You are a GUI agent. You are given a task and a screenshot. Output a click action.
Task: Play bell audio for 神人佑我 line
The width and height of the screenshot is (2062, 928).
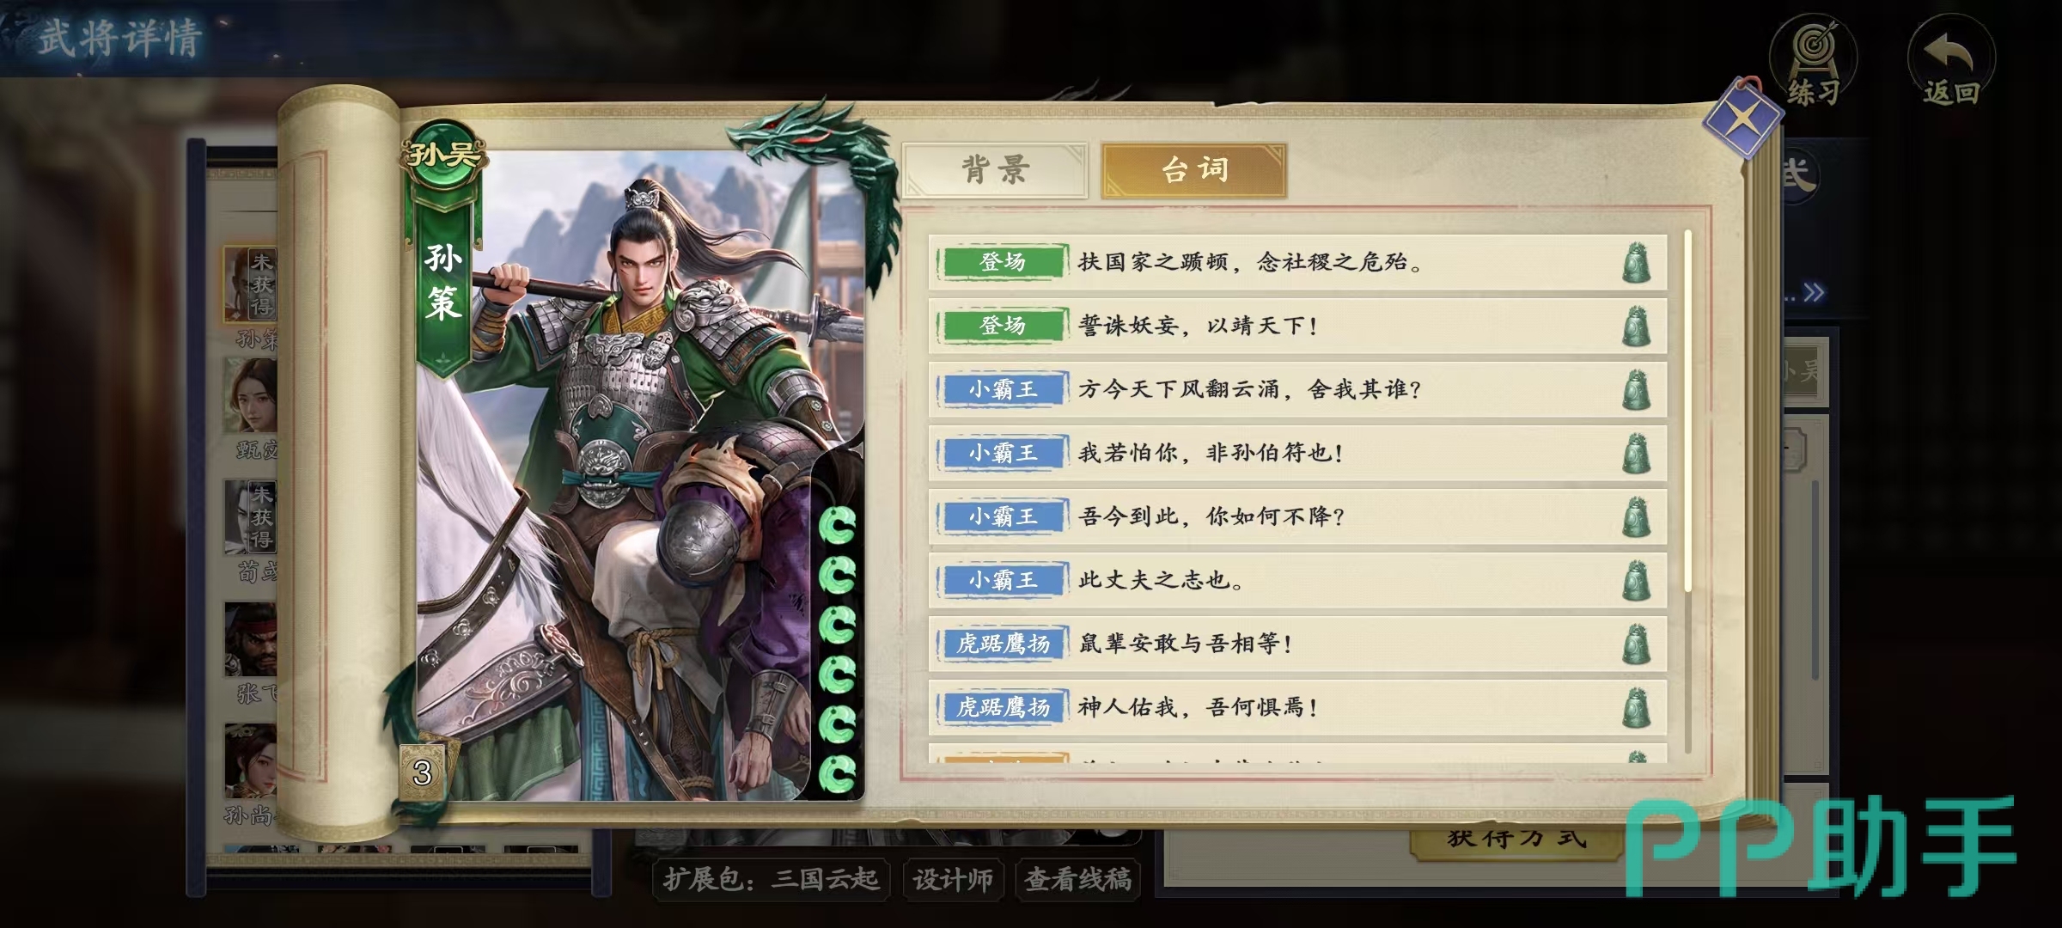[1636, 708]
